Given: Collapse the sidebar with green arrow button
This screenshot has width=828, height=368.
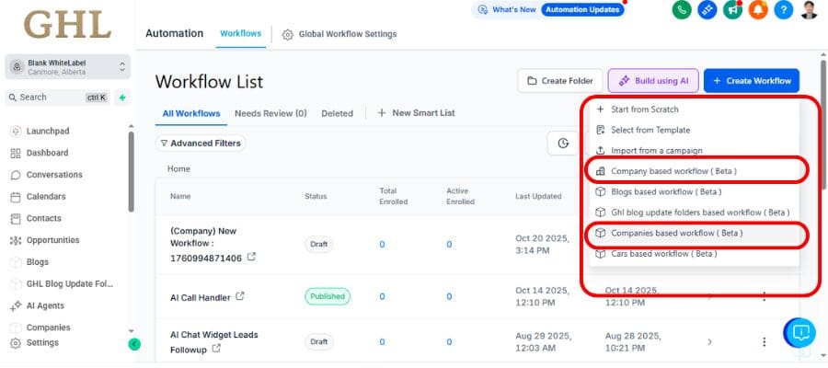Looking at the screenshot, I should tap(134, 344).
